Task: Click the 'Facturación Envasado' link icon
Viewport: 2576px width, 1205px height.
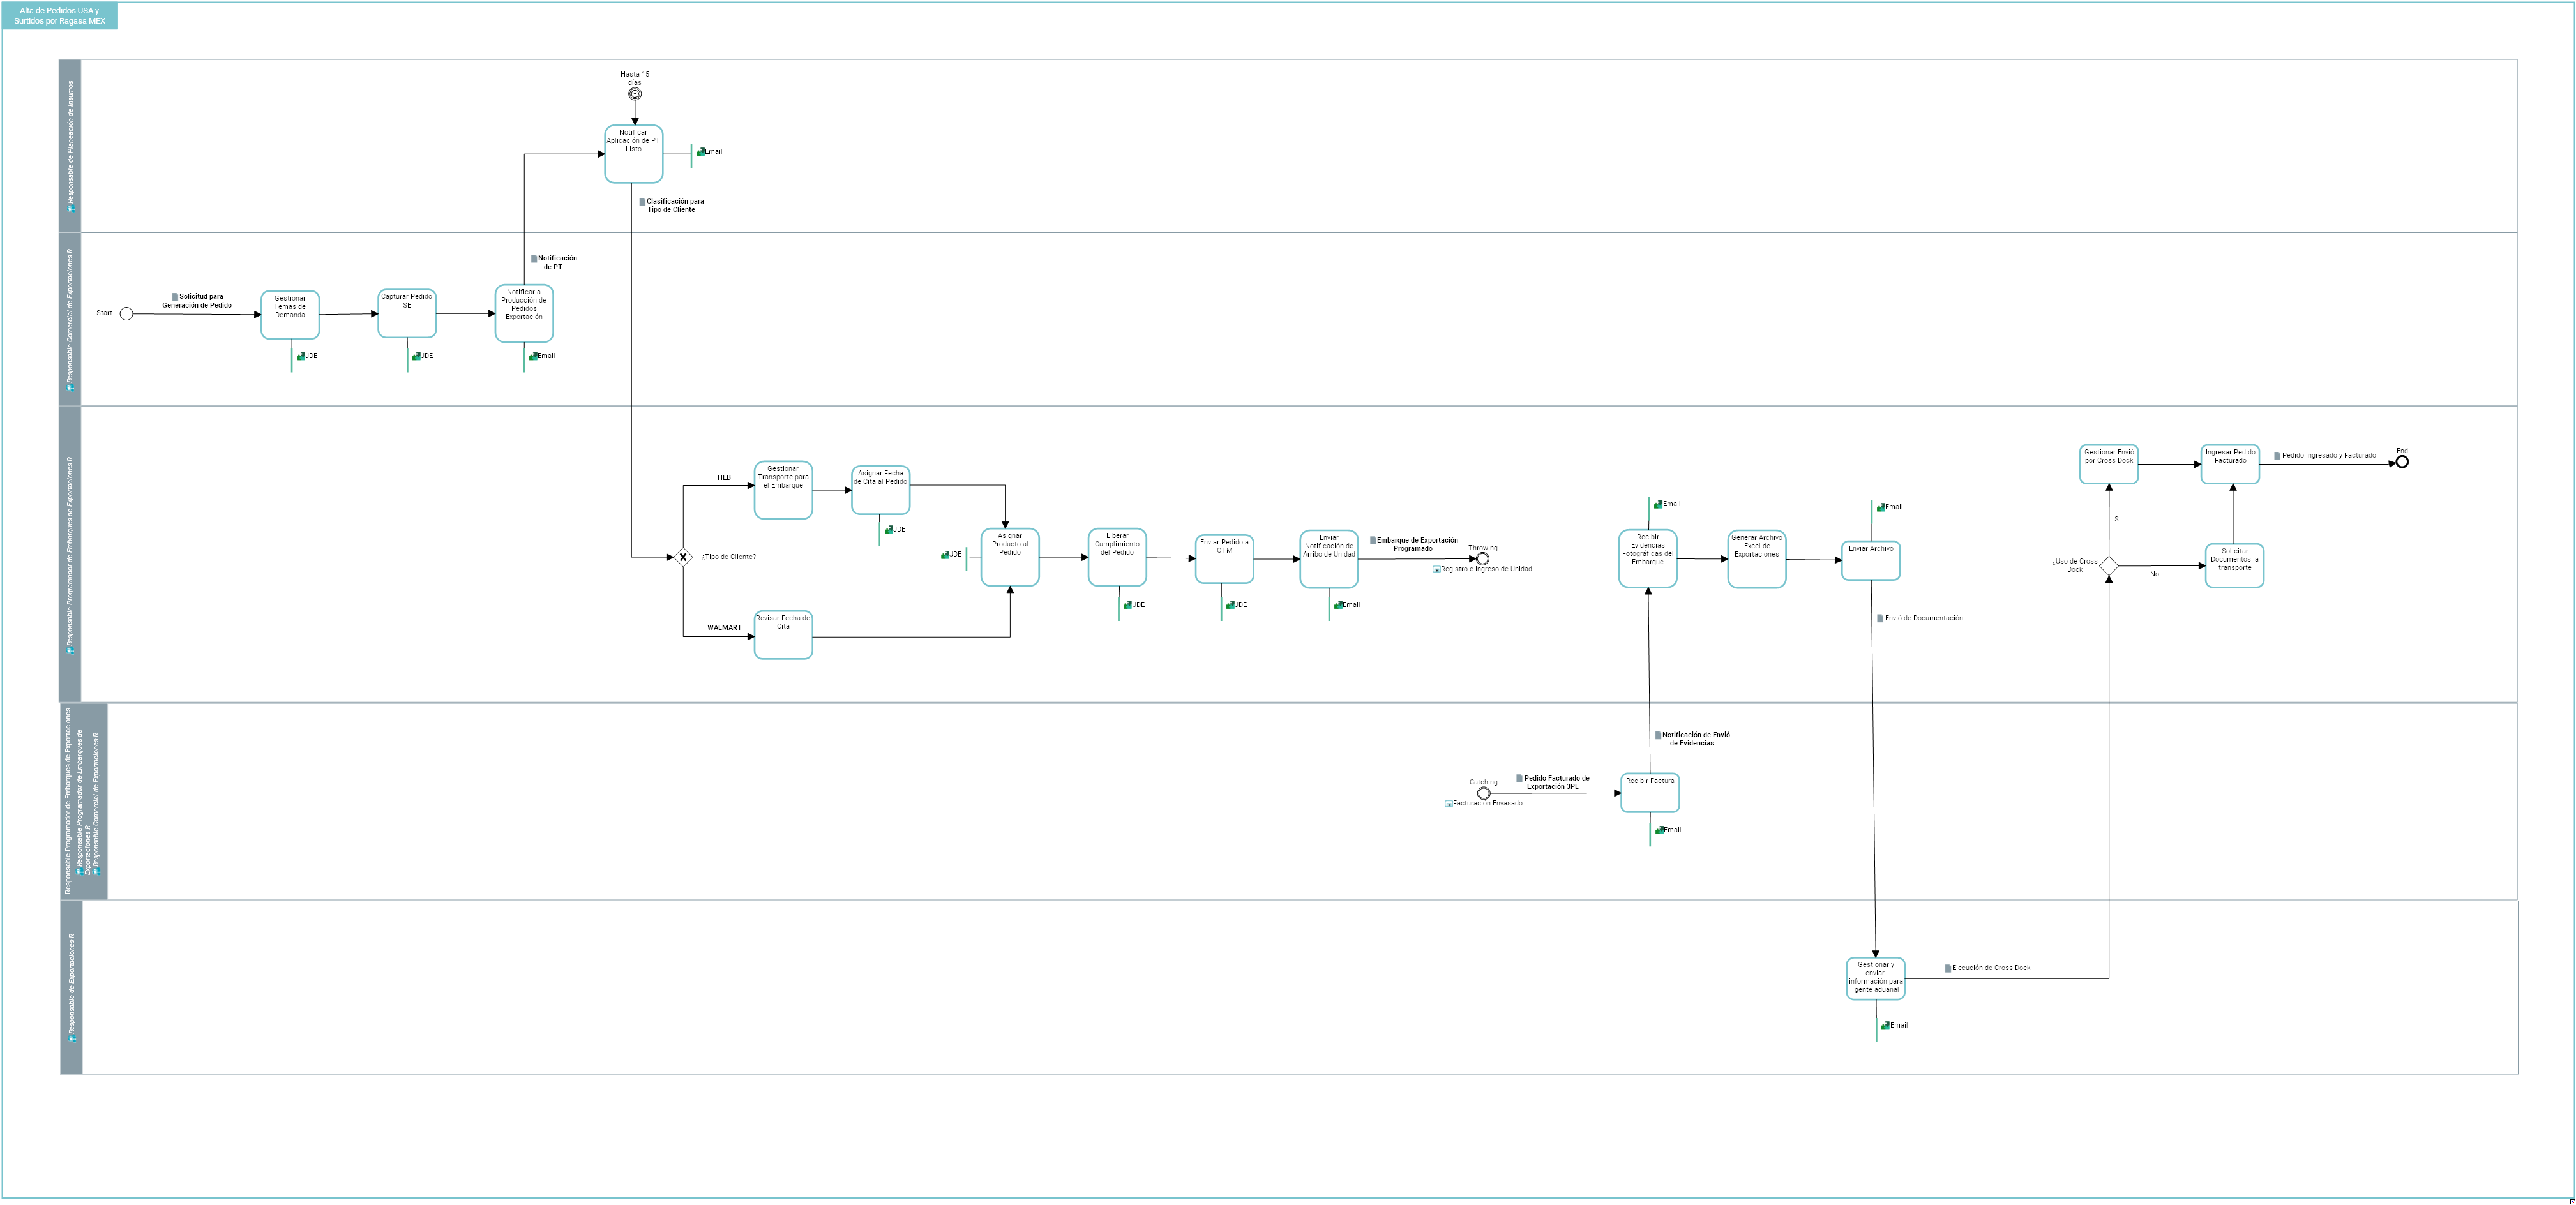Action: coord(1448,804)
